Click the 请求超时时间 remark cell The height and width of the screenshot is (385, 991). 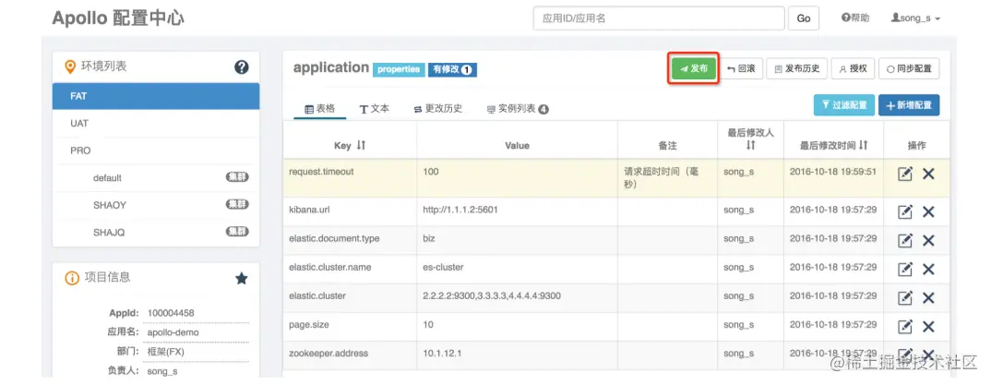tap(667, 177)
